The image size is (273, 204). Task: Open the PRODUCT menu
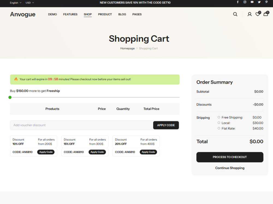tap(105, 14)
